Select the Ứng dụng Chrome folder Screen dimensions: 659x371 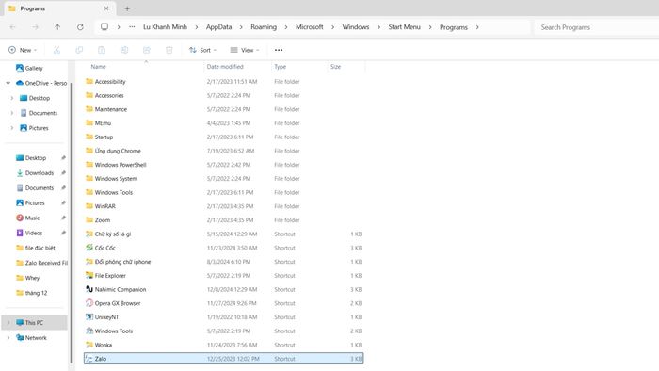click(223, 151)
